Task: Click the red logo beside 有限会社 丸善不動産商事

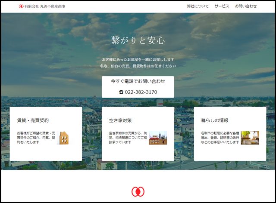Action: (x=21, y=6)
